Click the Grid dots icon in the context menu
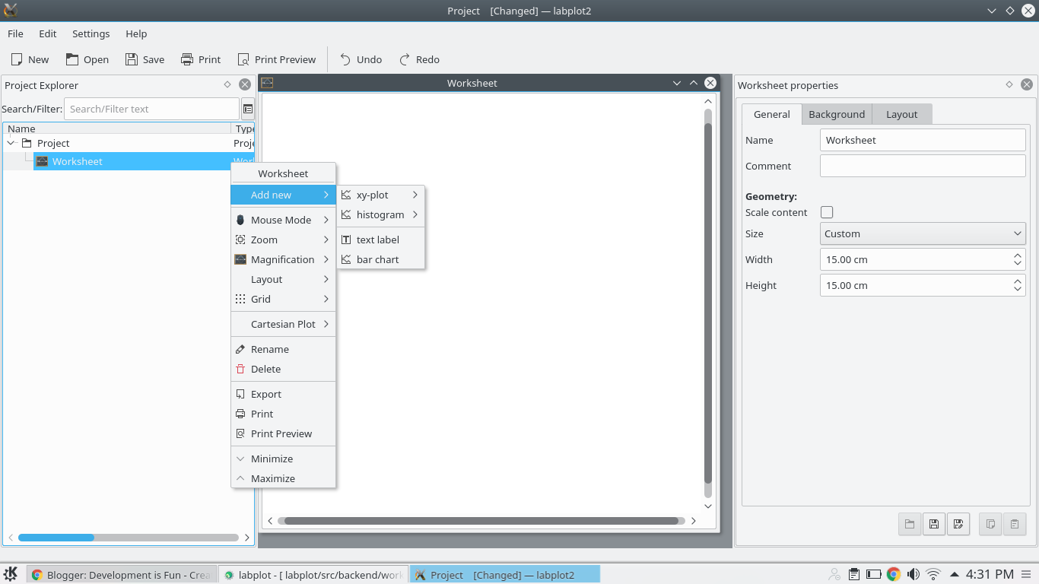The width and height of the screenshot is (1039, 584). (240, 299)
